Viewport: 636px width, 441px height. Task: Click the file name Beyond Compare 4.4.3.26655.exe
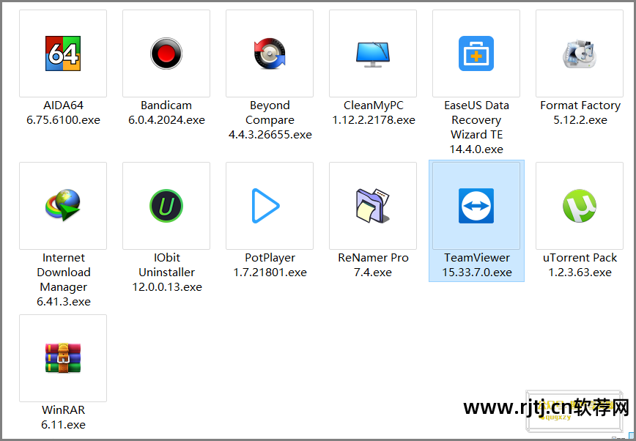tap(270, 119)
